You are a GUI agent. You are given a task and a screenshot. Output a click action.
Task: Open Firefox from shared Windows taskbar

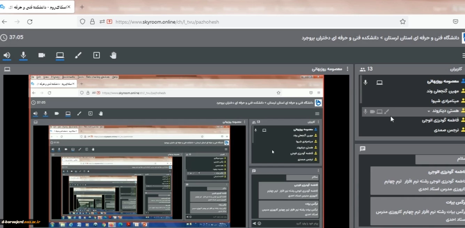point(111,225)
